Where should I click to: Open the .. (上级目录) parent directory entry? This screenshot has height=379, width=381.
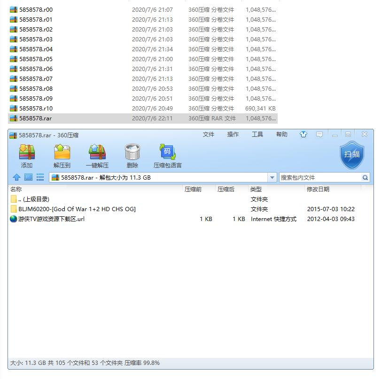(32, 199)
